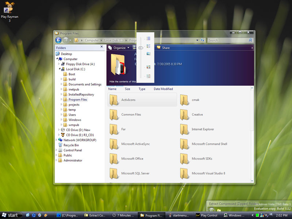Viewport: 292px width, 219px height.
Task: Open the address bar history dropdown arrow
Action: coord(197,40)
